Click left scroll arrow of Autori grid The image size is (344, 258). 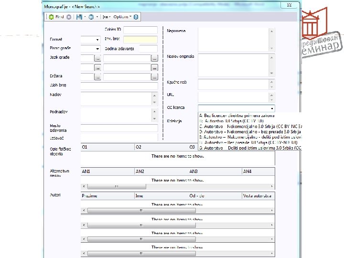tap(84, 210)
